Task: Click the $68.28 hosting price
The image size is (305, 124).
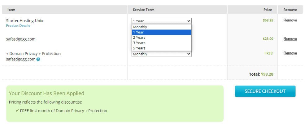Action: (268, 20)
